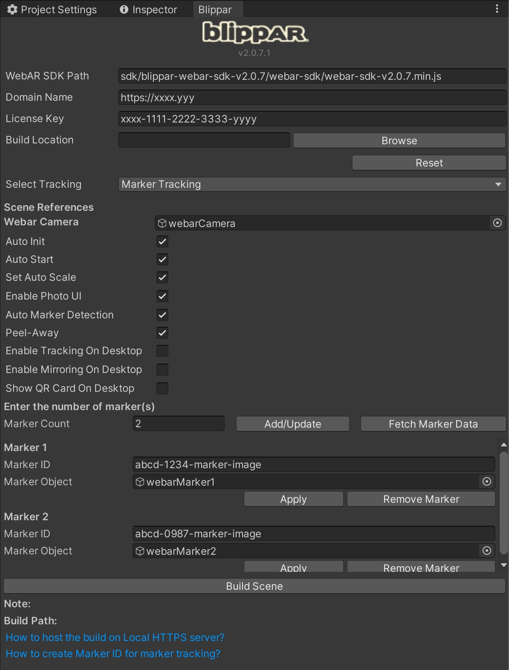Open the object picker for webarMarker2
509x670 pixels.
tap(487, 551)
